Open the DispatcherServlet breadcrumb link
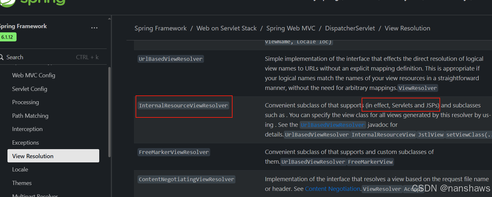 tap(350, 28)
